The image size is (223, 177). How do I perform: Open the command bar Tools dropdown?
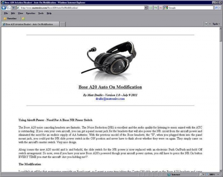[x=216, y=24]
